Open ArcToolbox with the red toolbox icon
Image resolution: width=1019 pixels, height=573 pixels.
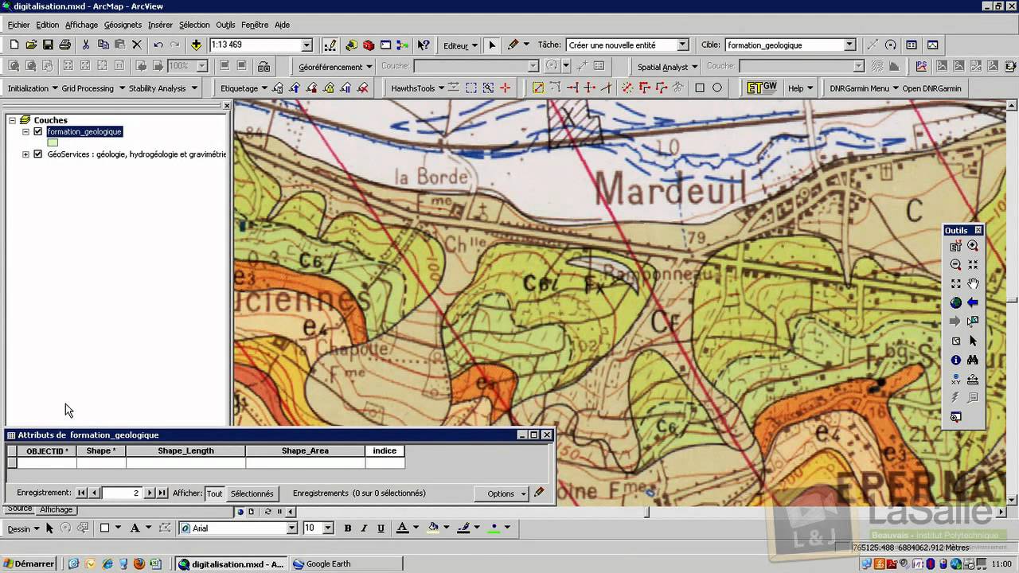tap(369, 45)
